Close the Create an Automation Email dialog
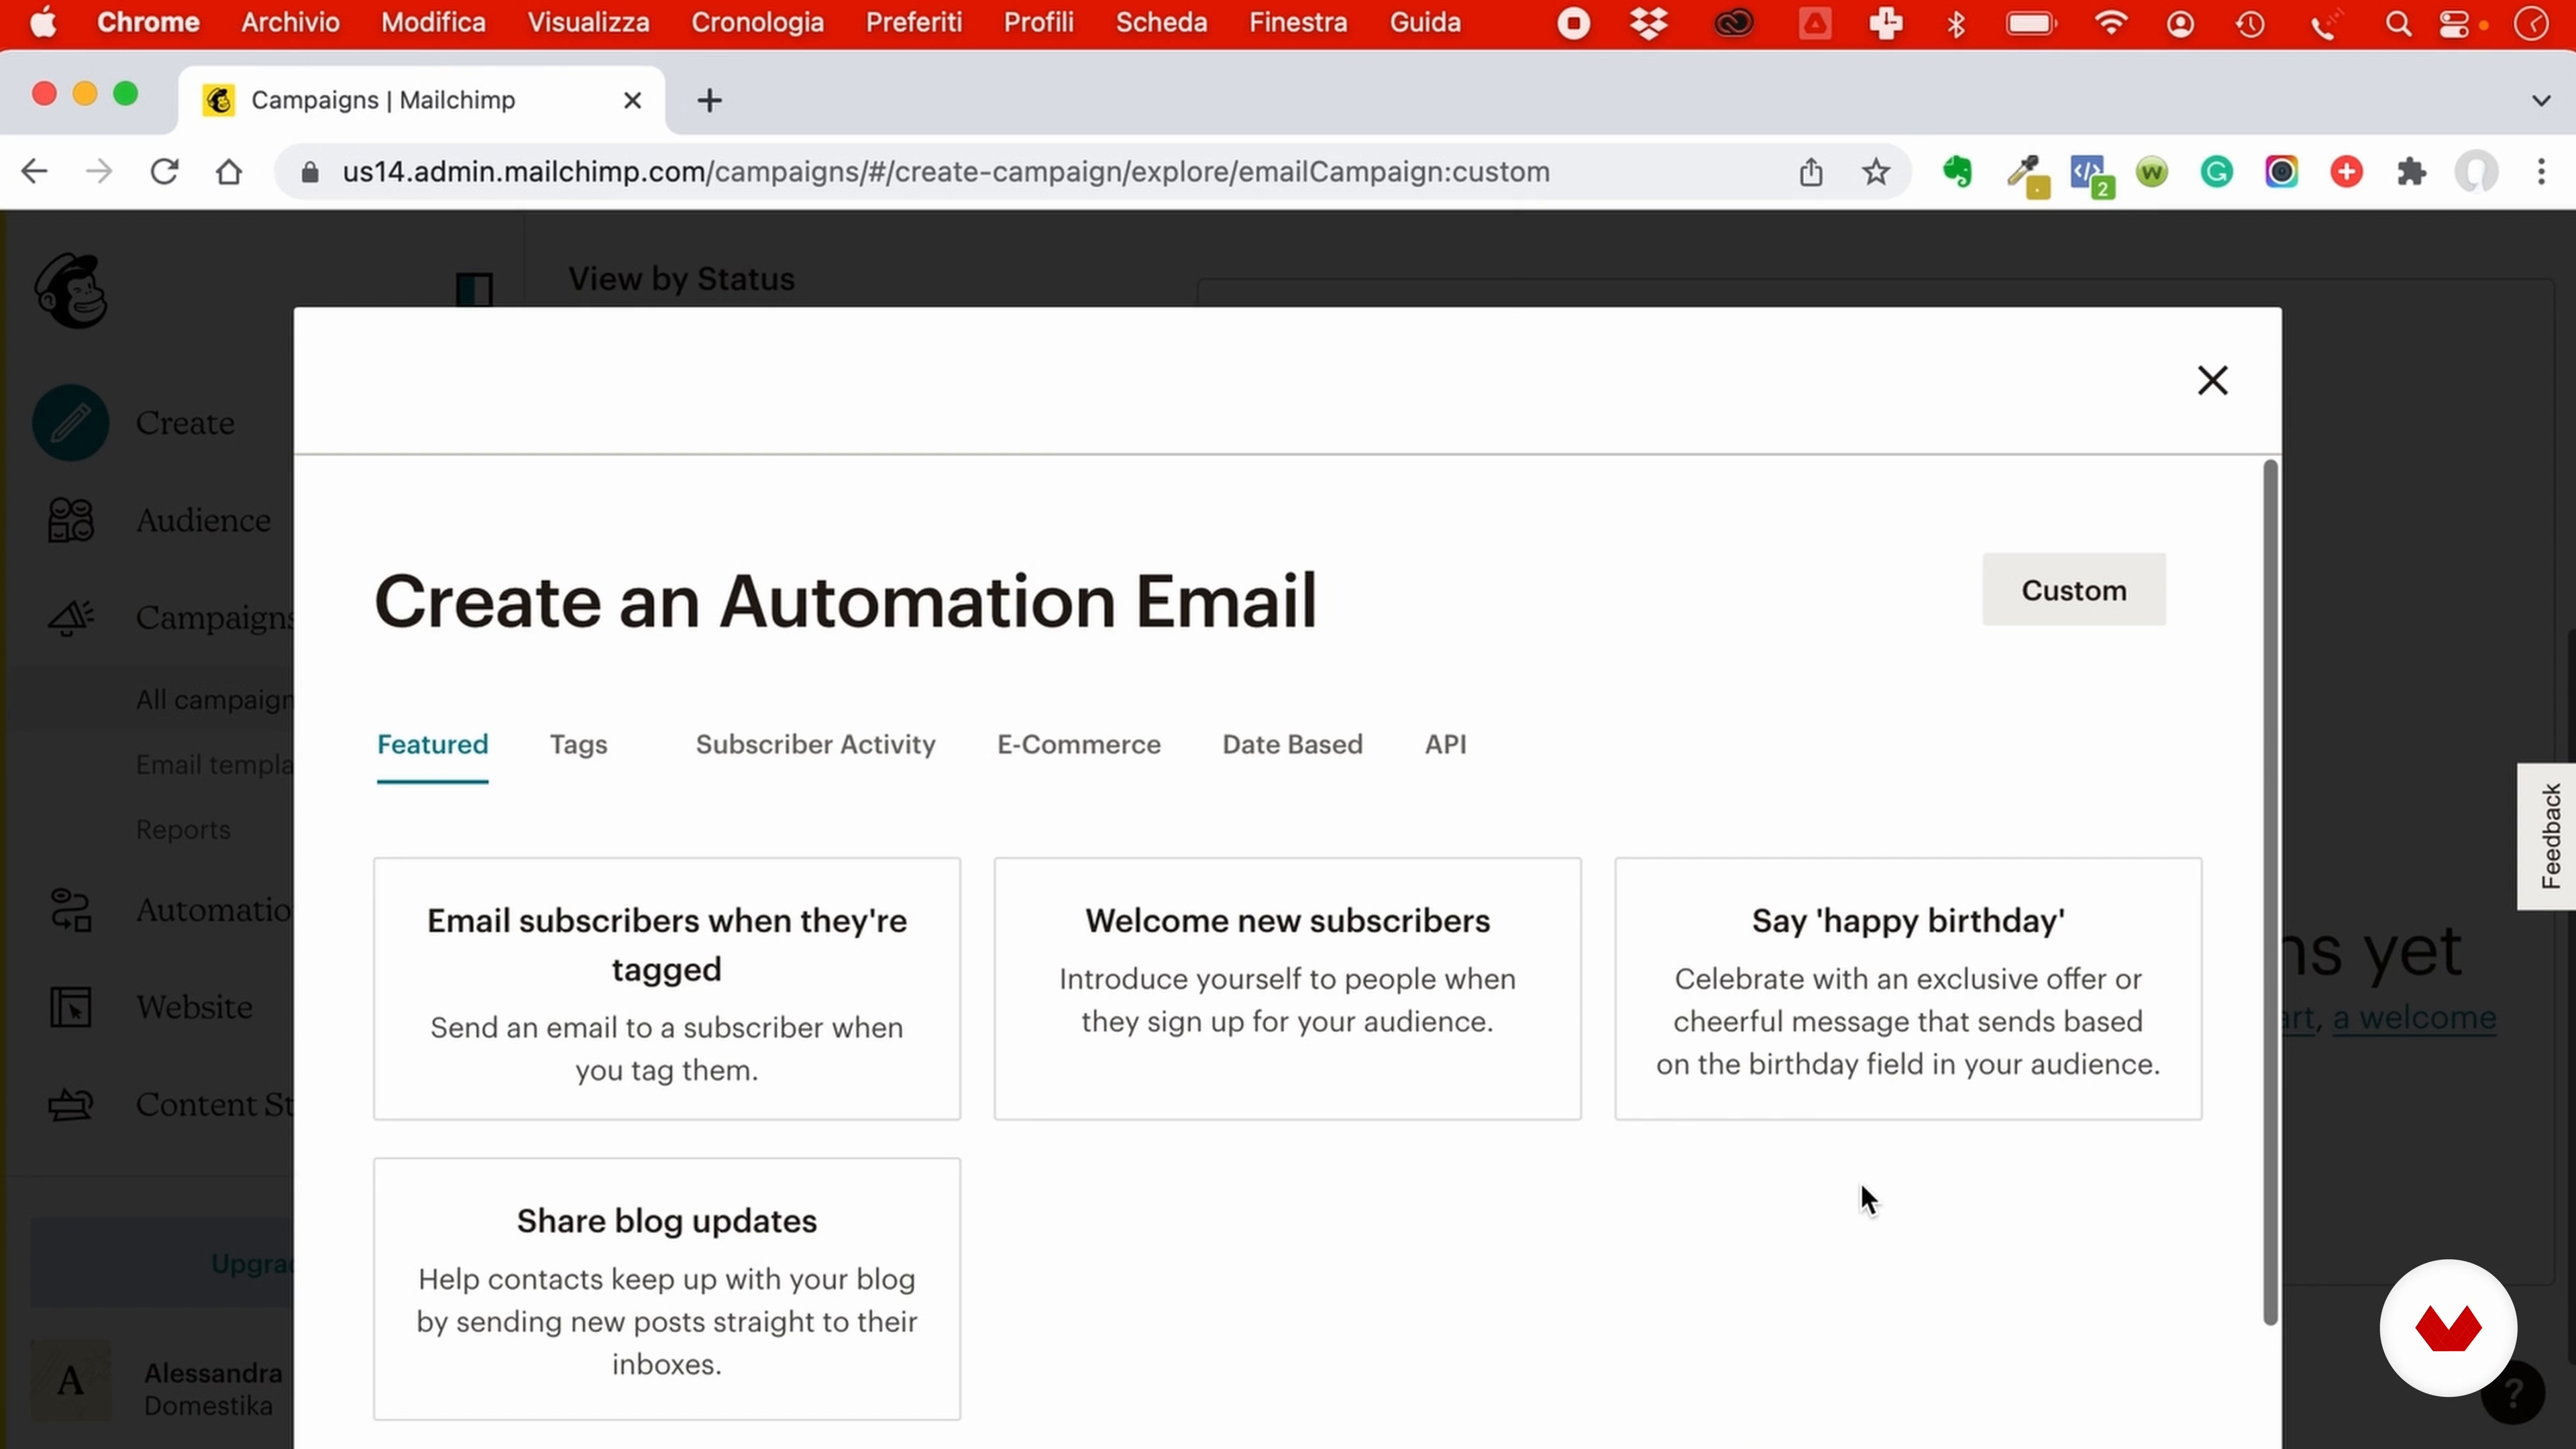The width and height of the screenshot is (2576, 1449). click(x=2212, y=380)
